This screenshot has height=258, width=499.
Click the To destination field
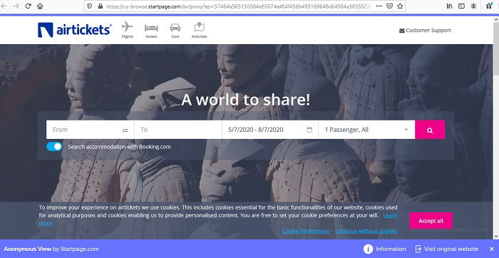coord(178,130)
